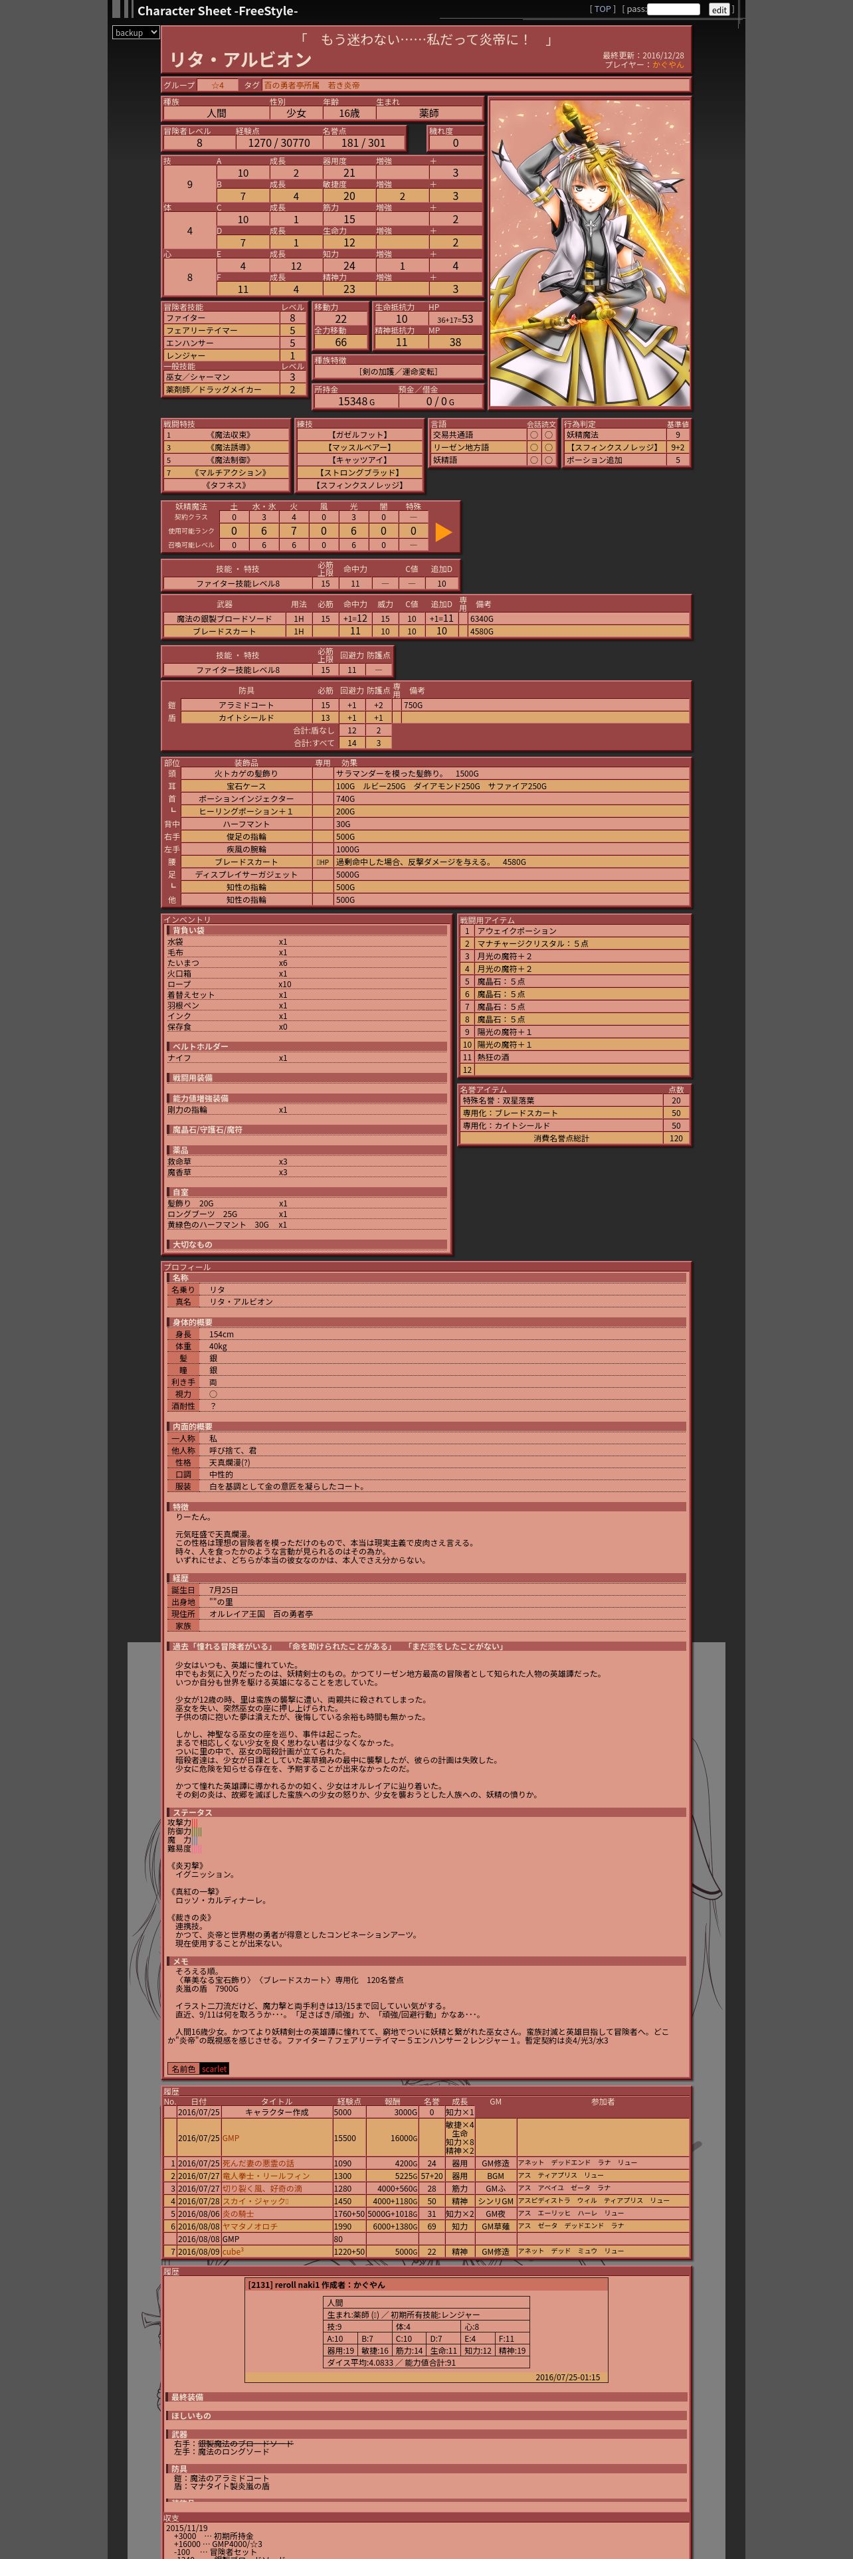Click カイトシールド shield row
Screen dimensions: 853x2559
[426, 717]
